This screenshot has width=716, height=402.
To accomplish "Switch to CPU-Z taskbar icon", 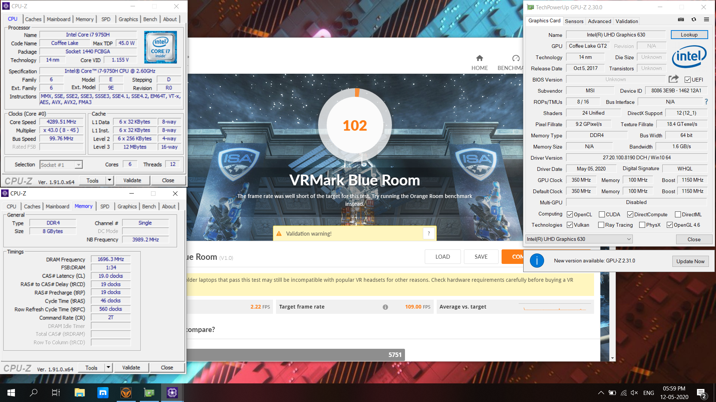I will pyautogui.click(x=172, y=393).
